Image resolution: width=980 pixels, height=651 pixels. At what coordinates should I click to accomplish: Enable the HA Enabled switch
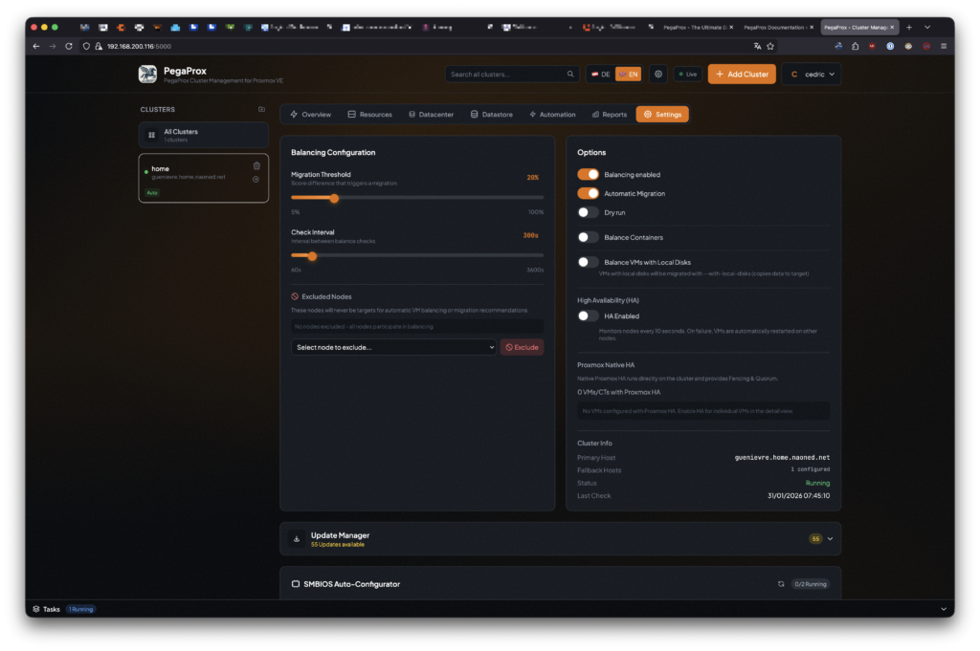tap(589, 315)
